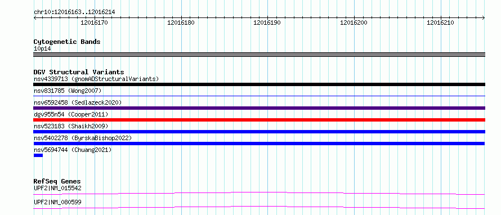
Task: Click the magenta UPF2 NM_015542 gene line
Action: pos(259,193)
